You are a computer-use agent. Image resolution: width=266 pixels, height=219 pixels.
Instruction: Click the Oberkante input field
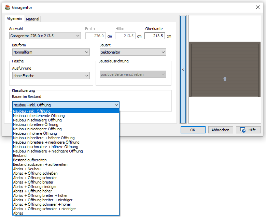pyautogui.click(x=154, y=36)
